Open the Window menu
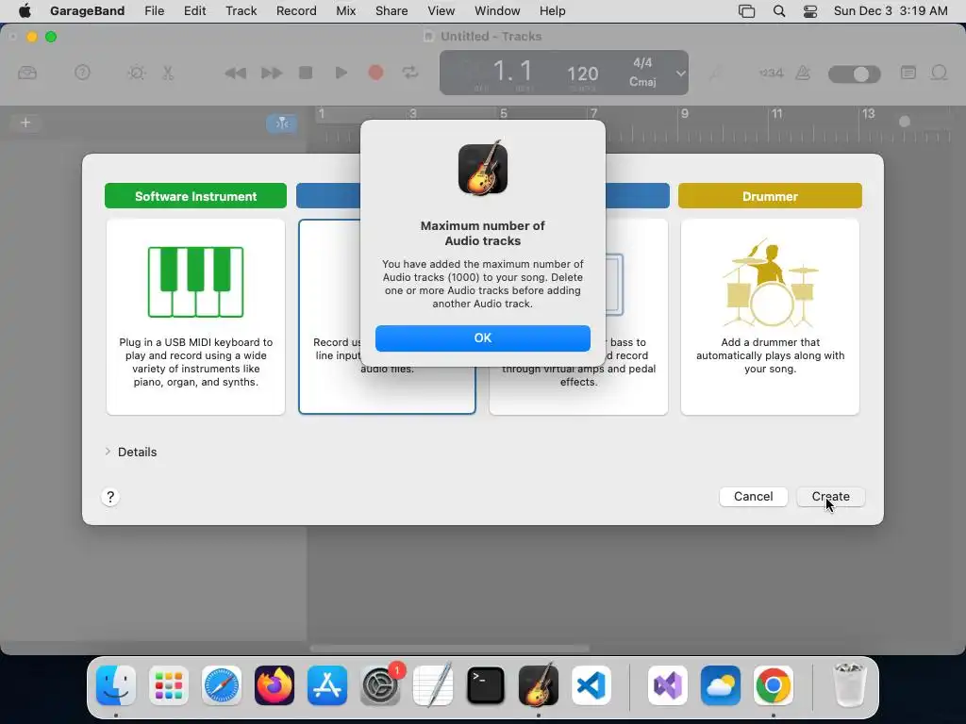Viewport: 966px width, 724px height. [x=497, y=10]
